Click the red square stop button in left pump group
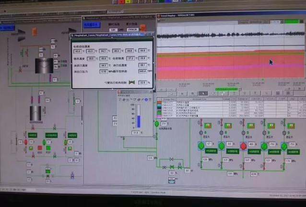This screenshot has height=207, width=306. tap(40, 148)
